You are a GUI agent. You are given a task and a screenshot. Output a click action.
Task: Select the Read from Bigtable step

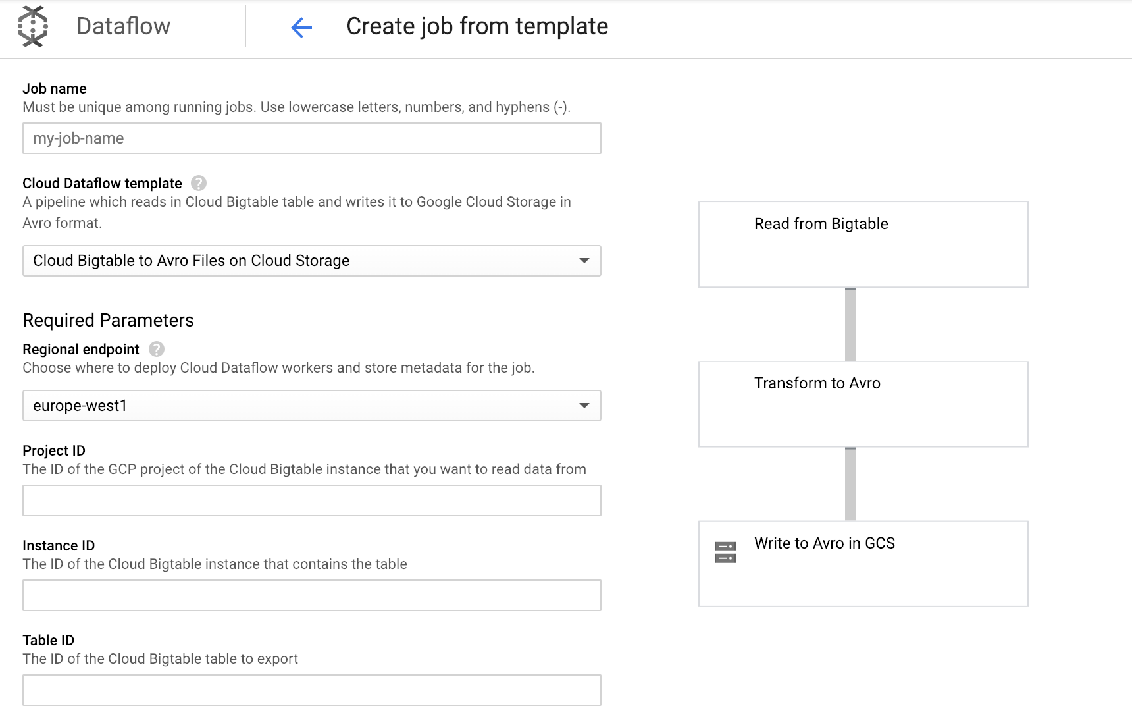[863, 244]
